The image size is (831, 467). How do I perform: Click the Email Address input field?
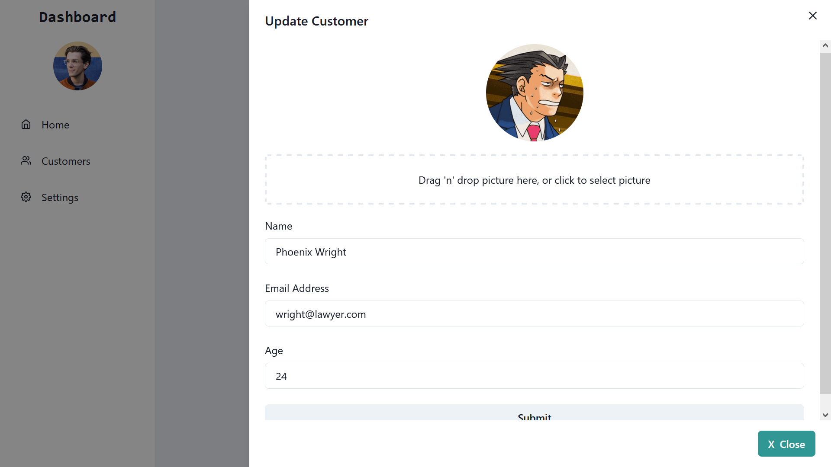(x=534, y=313)
